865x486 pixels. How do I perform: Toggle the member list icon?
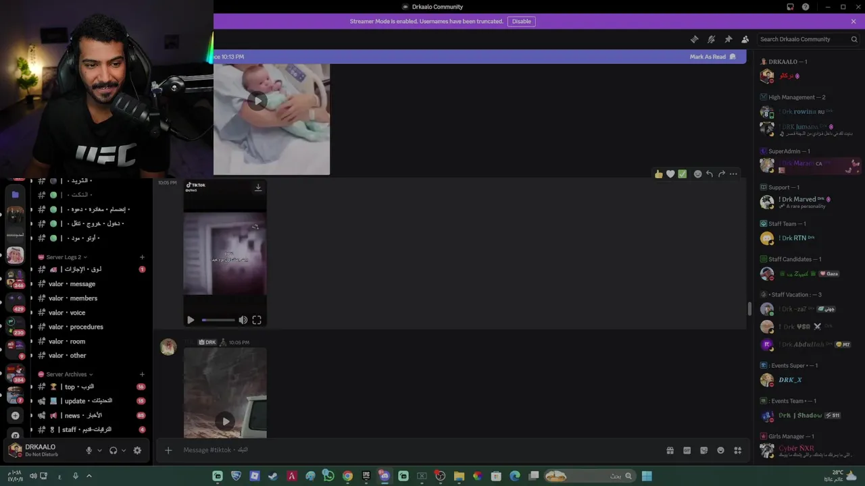click(x=745, y=39)
